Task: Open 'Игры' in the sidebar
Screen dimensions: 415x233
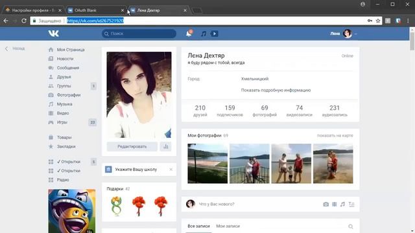Action: 62,122
